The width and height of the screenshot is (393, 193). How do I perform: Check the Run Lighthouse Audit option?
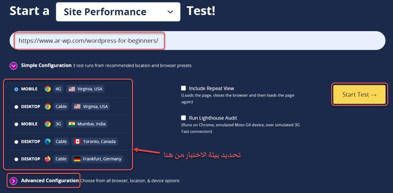[x=184, y=118]
